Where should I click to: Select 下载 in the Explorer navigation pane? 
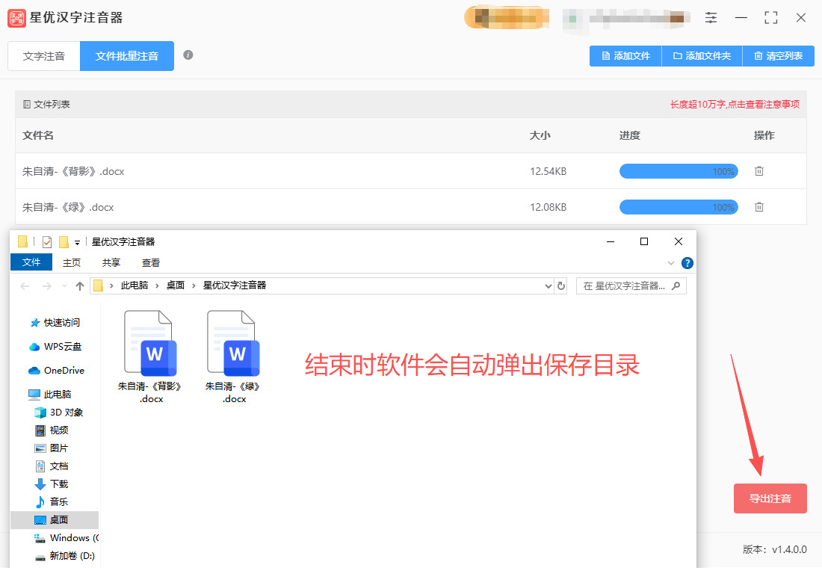[x=58, y=484]
